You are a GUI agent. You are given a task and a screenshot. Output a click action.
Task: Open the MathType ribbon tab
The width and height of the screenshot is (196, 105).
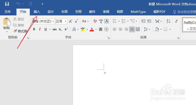(138, 12)
